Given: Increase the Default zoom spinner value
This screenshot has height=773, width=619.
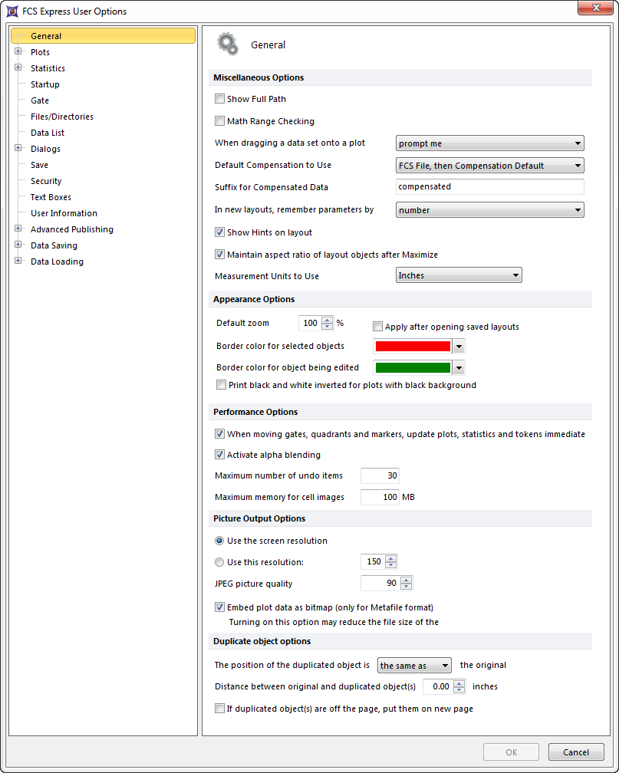Looking at the screenshot, I should pyautogui.click(x=328, y=321).
